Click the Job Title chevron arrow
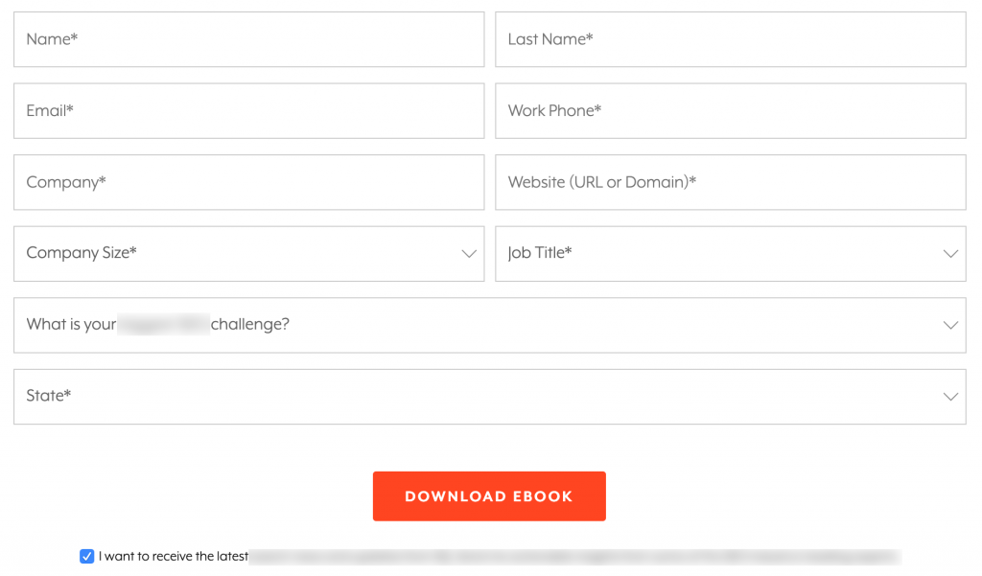This screenshot has height=576, width=982. pyautogui.click(x=950, y=254)
